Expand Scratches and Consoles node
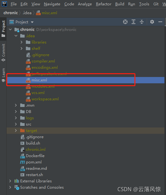Viewport: 166px width, 195px height. (x=10, y=187)
